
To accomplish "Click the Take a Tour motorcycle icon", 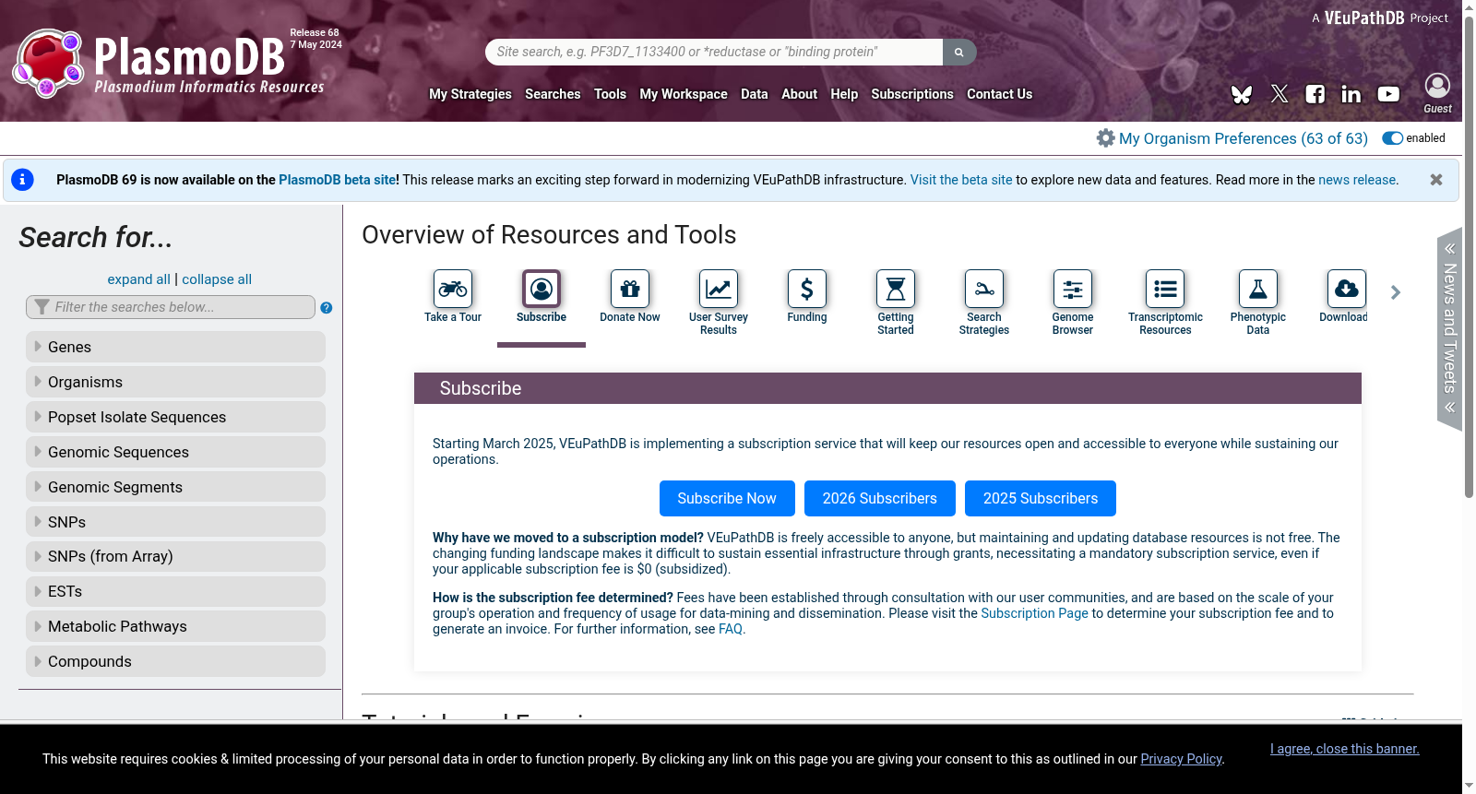I will 453,289.
